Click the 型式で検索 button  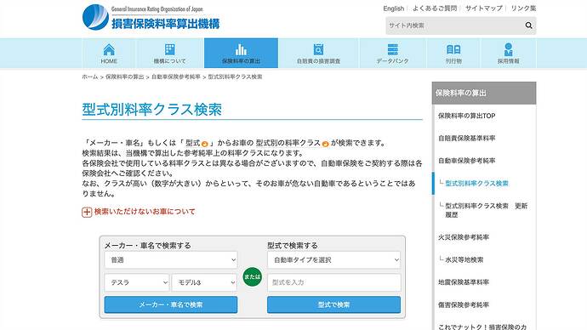click(334, 304)
